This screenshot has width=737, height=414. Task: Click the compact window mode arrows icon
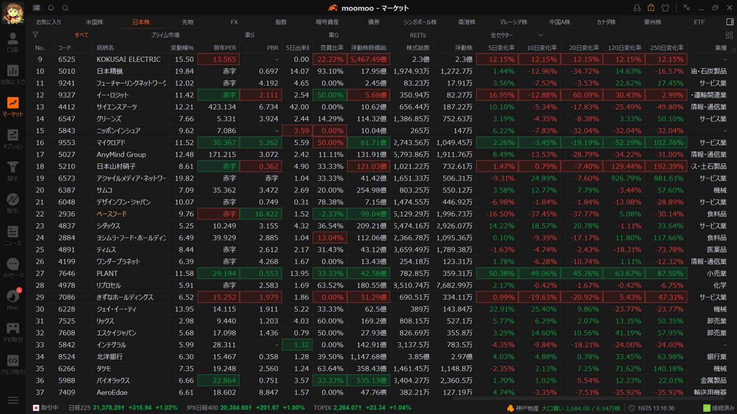(686, 8)
